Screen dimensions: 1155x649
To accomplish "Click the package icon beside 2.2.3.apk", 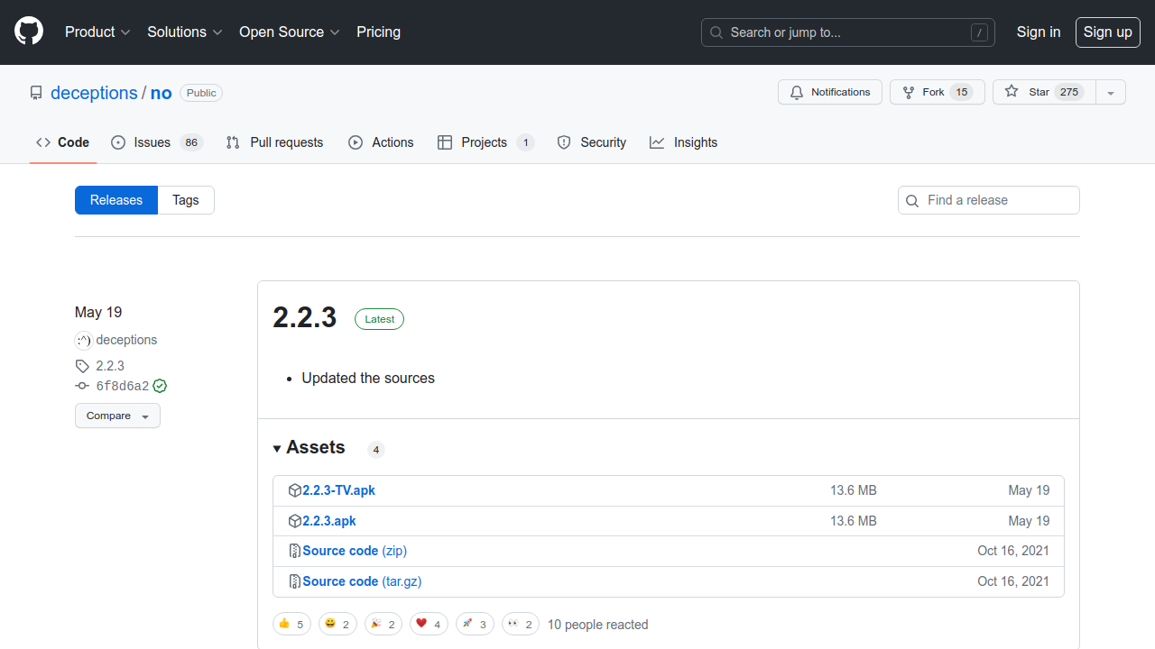I will click(x=295, y=521).
